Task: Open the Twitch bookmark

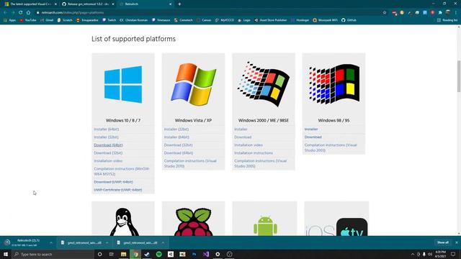Action: [109, 20]
